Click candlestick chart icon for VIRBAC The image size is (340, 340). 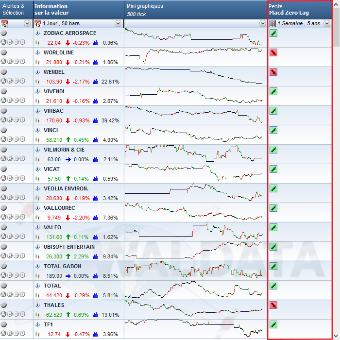tap(37, 120)
